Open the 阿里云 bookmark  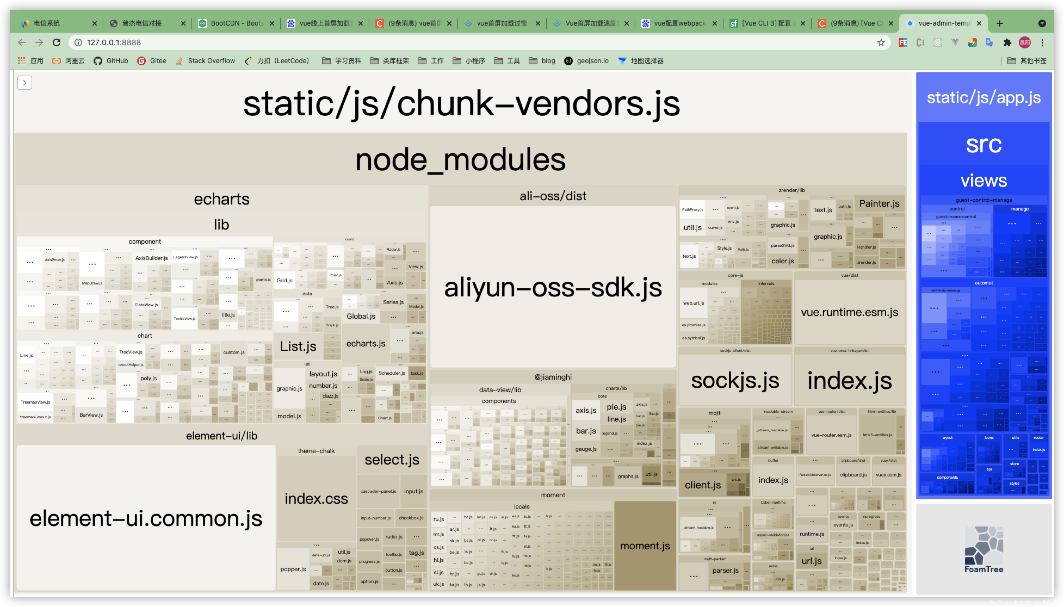[x=68, y=61]
